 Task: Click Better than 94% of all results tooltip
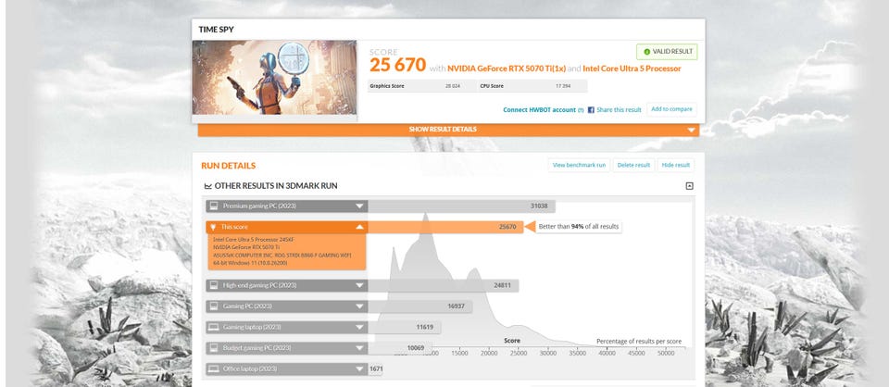click(578, 227)
